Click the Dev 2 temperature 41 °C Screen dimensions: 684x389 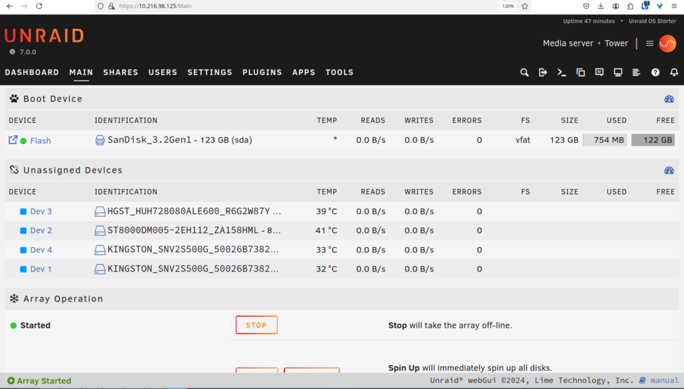click(x=326, y=231)
